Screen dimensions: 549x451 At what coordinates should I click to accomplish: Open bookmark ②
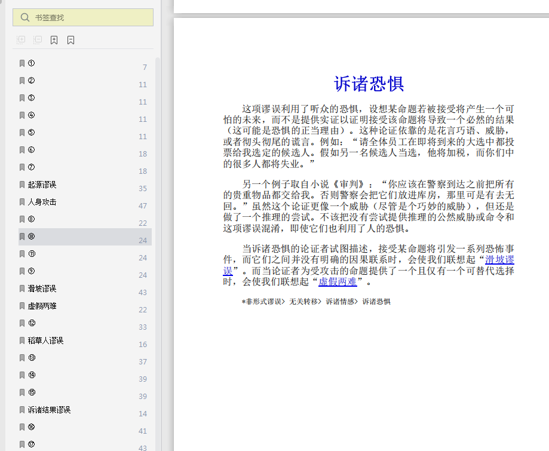click(x=85, y=81)
